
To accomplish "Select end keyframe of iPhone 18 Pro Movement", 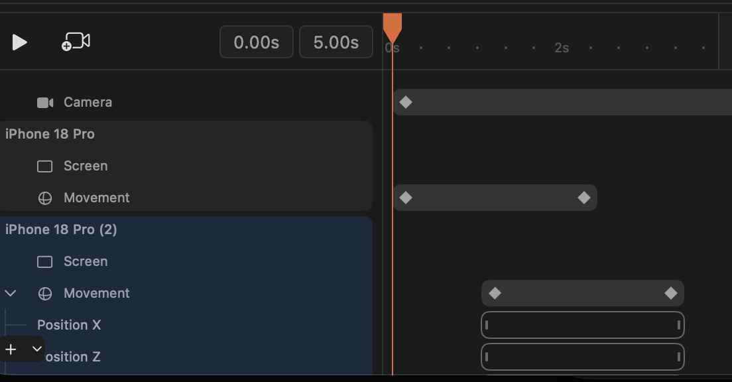I will tap(584, 198).
